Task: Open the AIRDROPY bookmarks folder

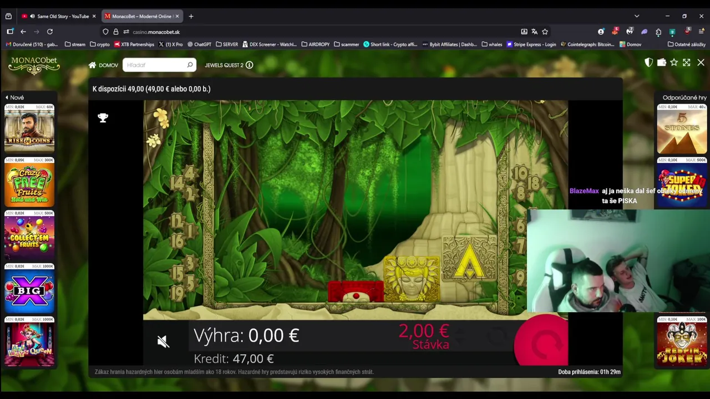Action: point(316,44)
